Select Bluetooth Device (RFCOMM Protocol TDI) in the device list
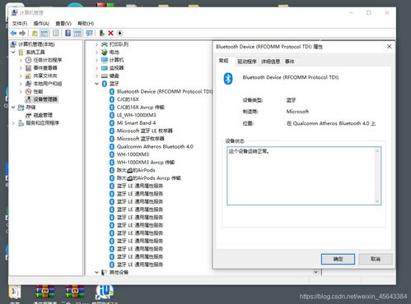The height and width of the screenshot is (304, 411). click(165, 91)
